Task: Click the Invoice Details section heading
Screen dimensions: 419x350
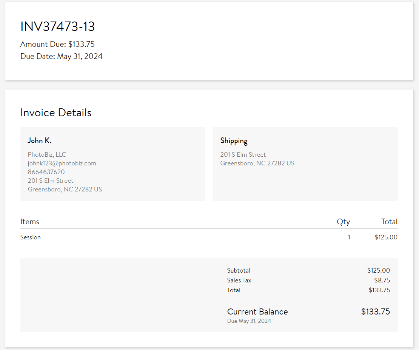Action: click(x=55, y=113)
